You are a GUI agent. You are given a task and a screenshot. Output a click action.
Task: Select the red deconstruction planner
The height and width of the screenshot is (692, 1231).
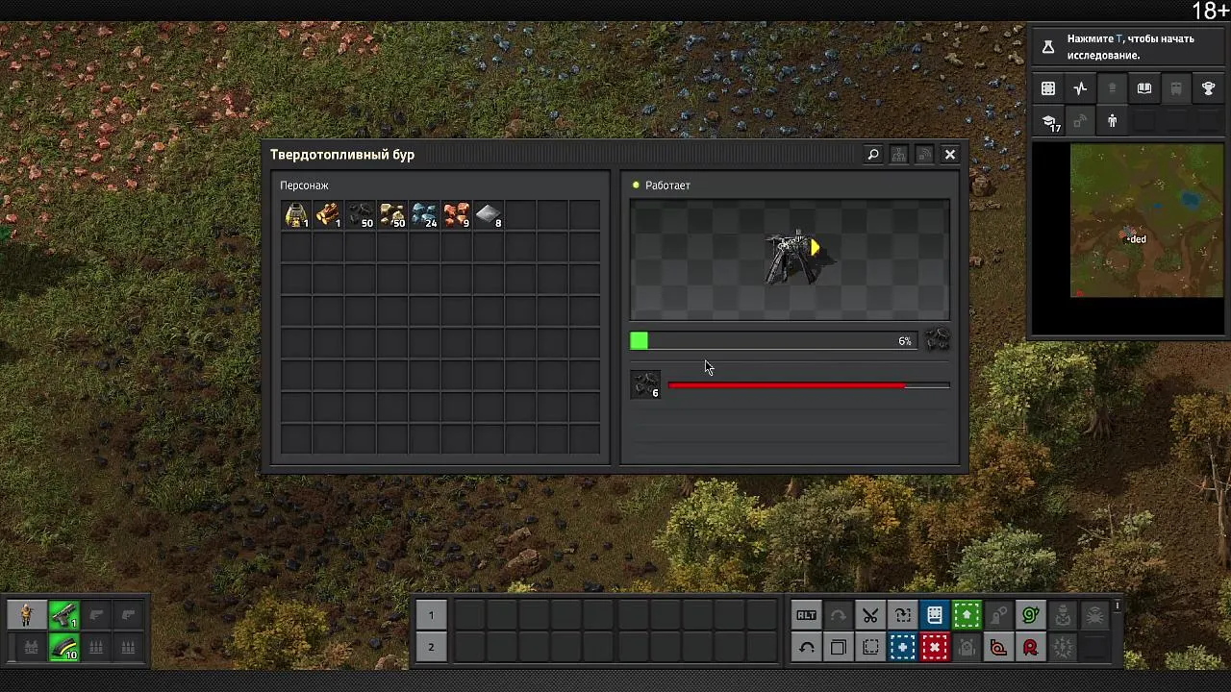(935, 648)
